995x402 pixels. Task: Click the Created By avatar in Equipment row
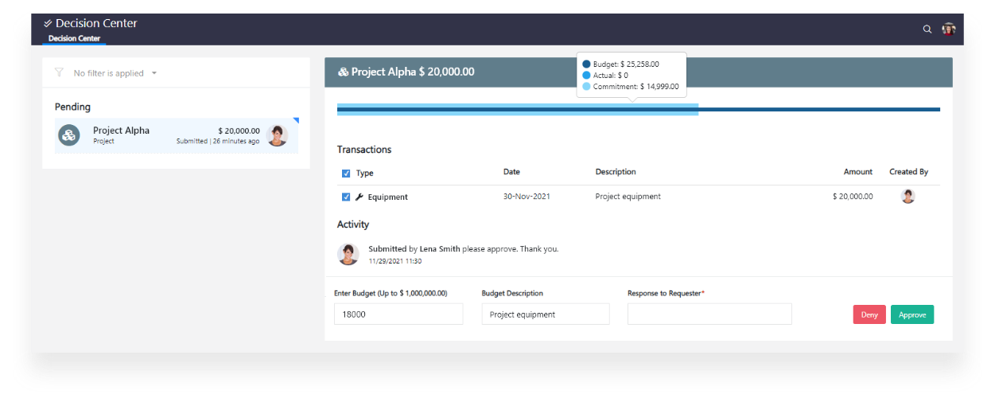pos(908,196)
